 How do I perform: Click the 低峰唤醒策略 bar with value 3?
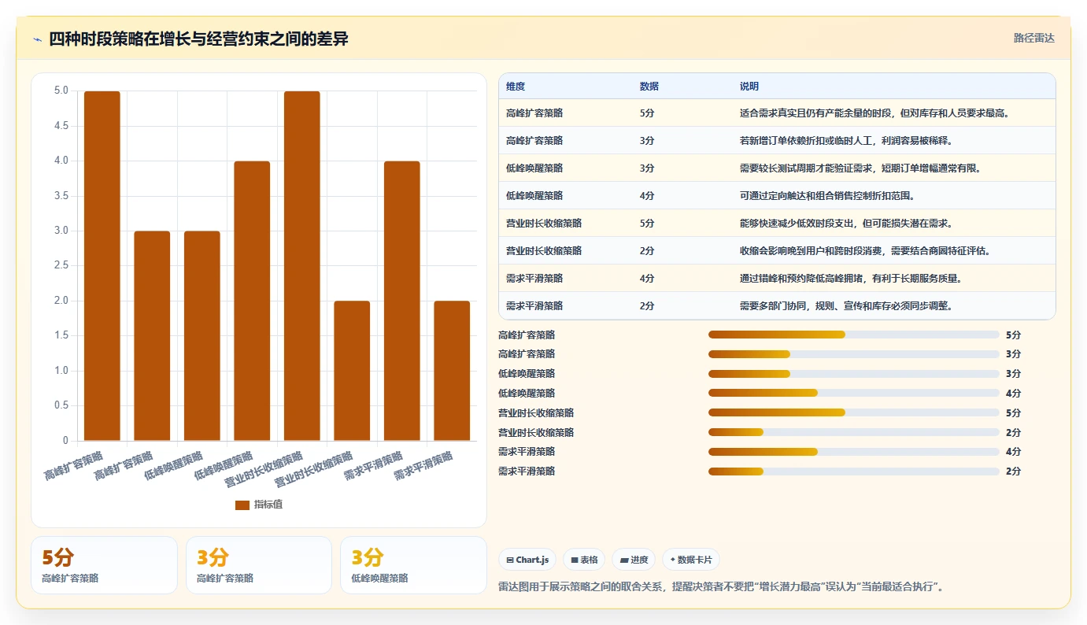pyautogui.click(x=202, y=336)
